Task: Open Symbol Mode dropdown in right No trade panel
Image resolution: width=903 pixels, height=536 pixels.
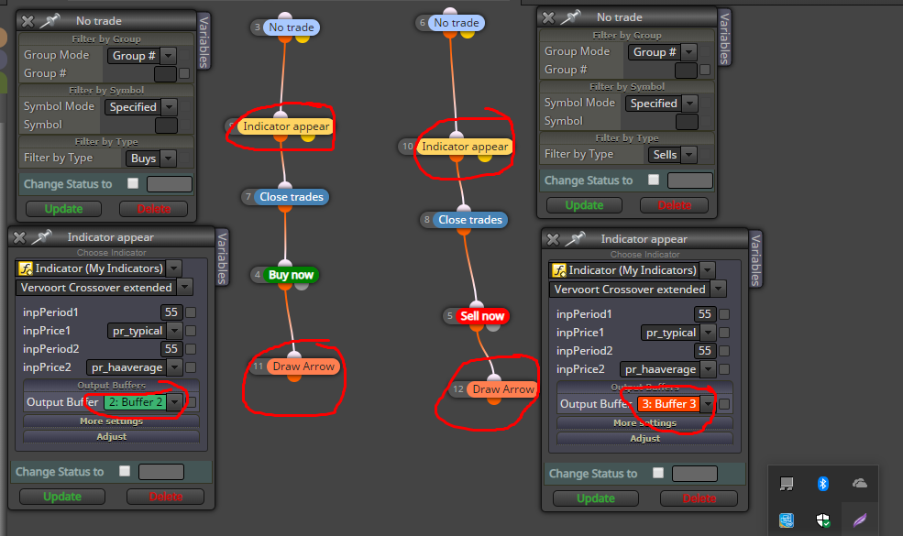Action: (x=661, y=104)
